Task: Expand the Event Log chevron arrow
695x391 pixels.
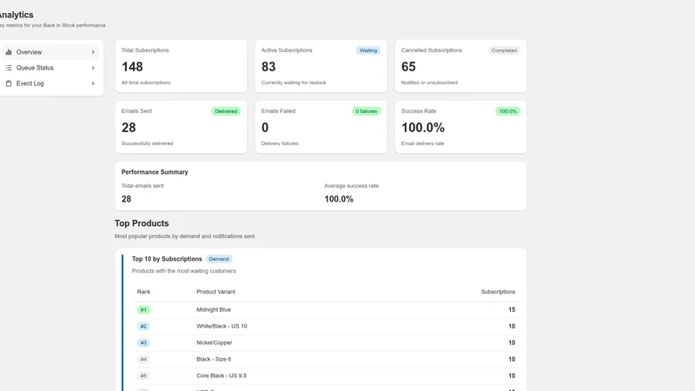Action: (93, 83)
